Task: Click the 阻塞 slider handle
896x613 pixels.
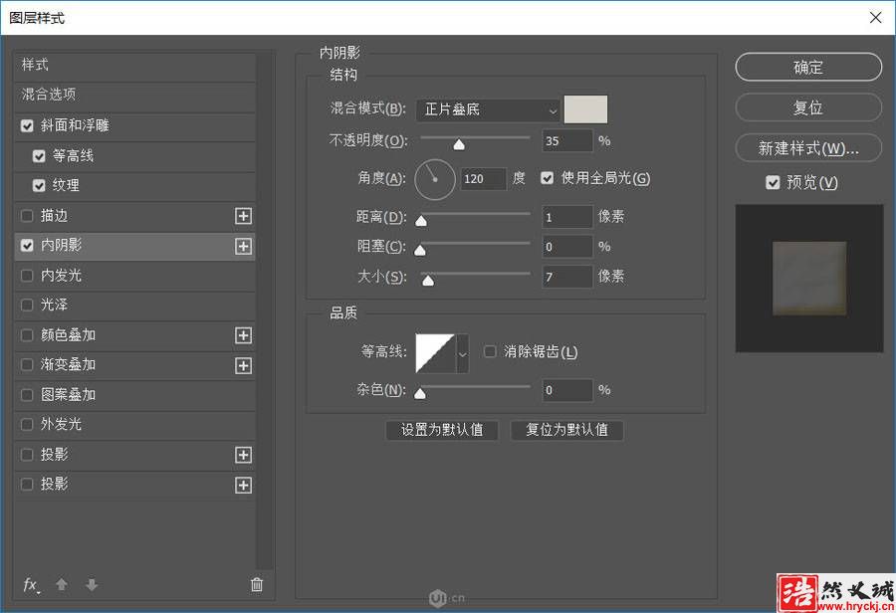Action: point(420,250)
